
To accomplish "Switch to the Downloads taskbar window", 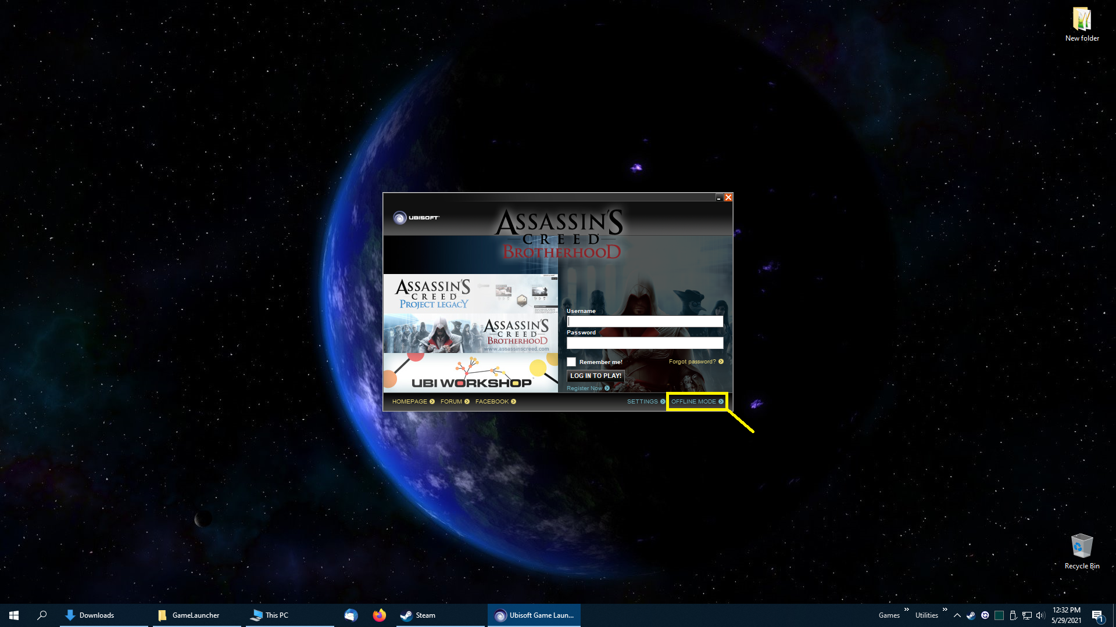I will pos(96,615).
